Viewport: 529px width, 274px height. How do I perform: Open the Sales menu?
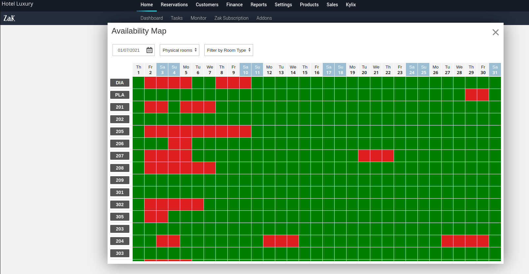[x=332, y=5]
